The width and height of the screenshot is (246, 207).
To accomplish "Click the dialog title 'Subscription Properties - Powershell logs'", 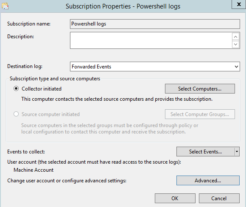I will [123, 6].
